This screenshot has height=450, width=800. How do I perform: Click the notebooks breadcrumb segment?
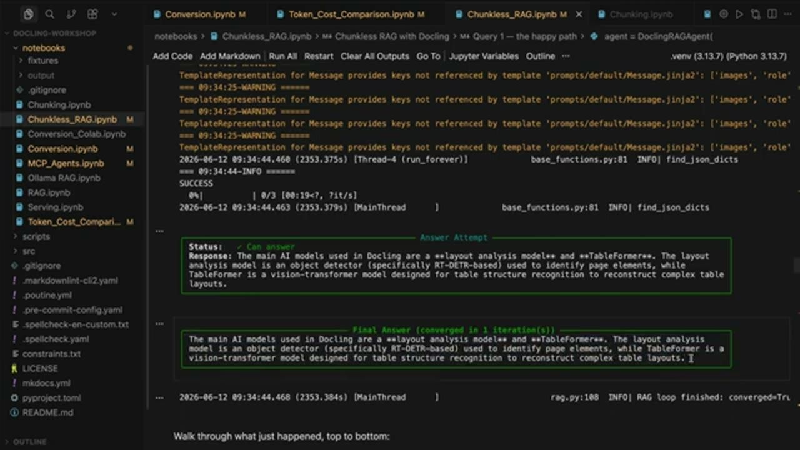pos(176,37)
